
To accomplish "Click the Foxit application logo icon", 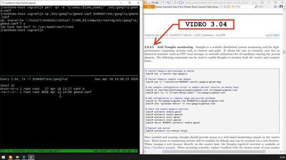I will [x=145, y=3].
